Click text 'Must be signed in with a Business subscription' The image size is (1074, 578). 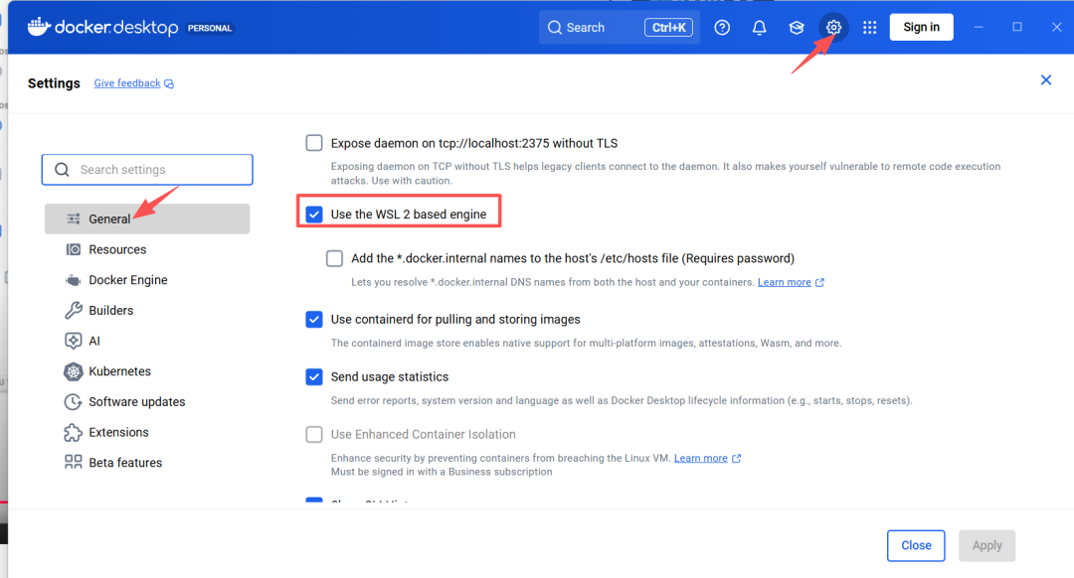tap(442, 472)
